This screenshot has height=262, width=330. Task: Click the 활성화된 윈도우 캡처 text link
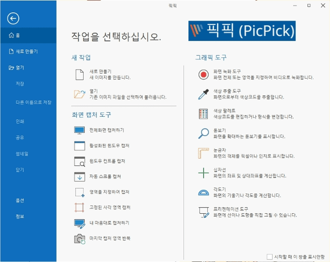(x=109, y=146)
